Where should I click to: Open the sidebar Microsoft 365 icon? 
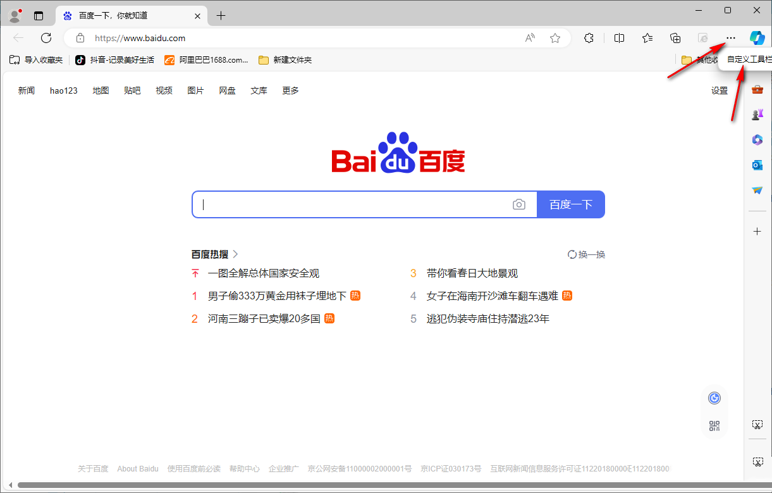coord(757,140)
